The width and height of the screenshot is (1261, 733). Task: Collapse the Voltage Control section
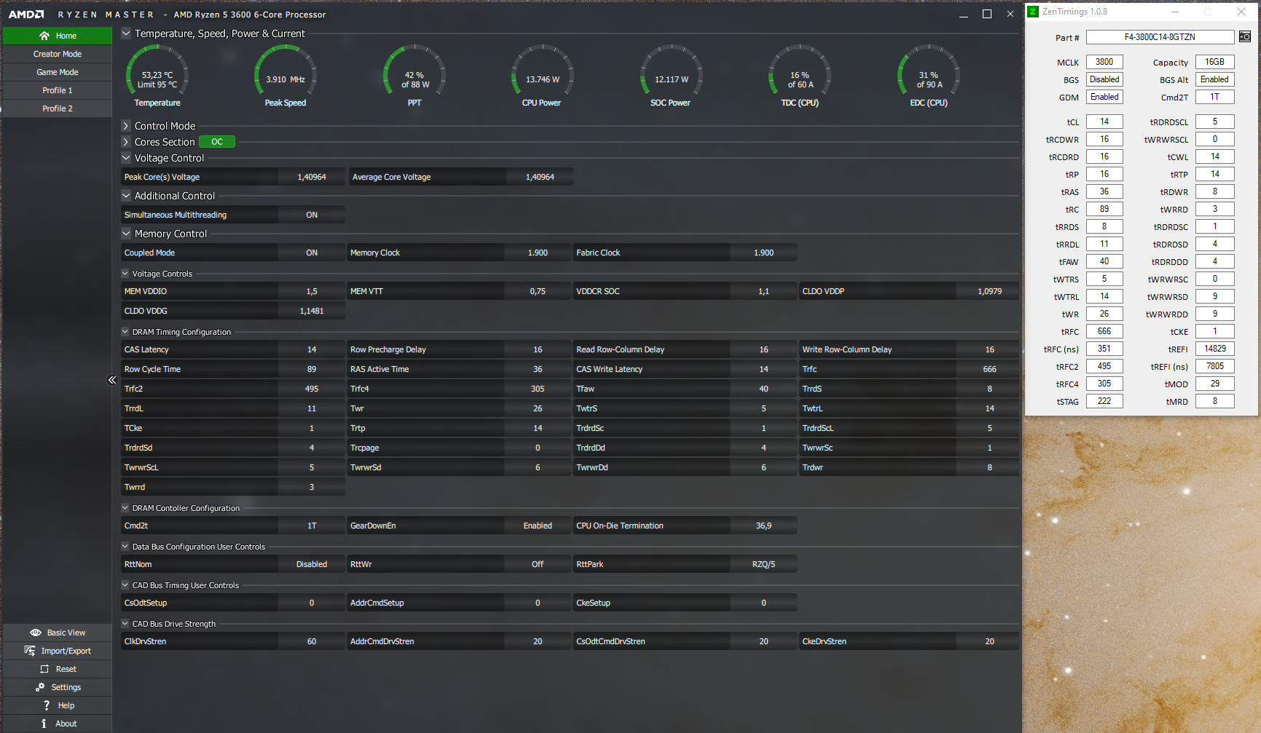coord(126,158)
